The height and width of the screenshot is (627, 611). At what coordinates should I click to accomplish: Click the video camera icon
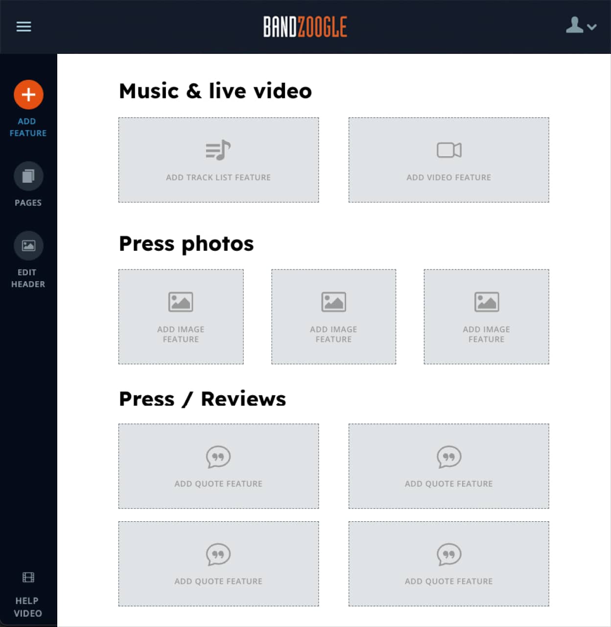coord(449,150)
